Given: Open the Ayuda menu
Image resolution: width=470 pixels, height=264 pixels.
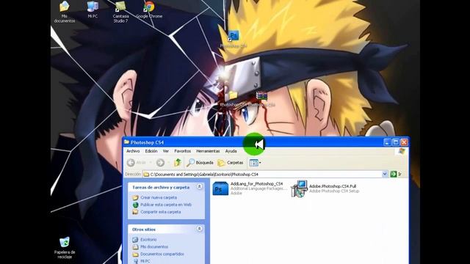Looking at the screenshot, I should pos(231,151).
